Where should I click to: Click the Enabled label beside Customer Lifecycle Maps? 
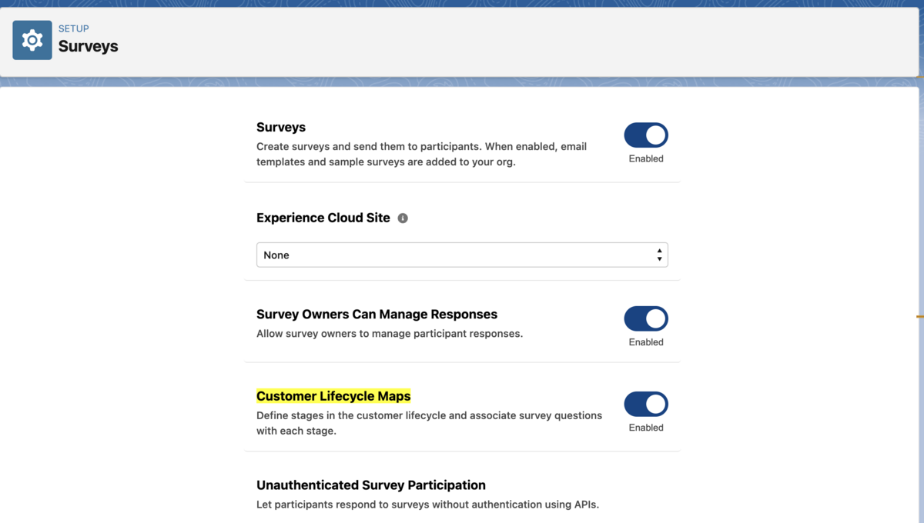(646, 428)
